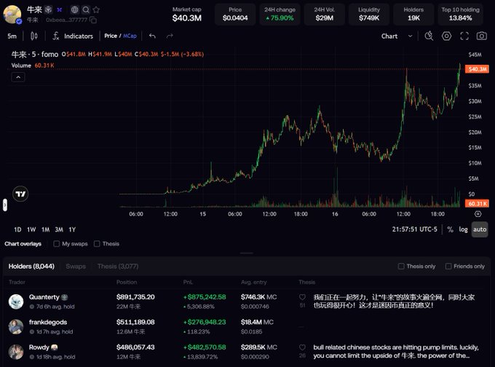Sort by Position column header
The height and width of the screenshot is (367, 495).
click(x=127, y=282)
